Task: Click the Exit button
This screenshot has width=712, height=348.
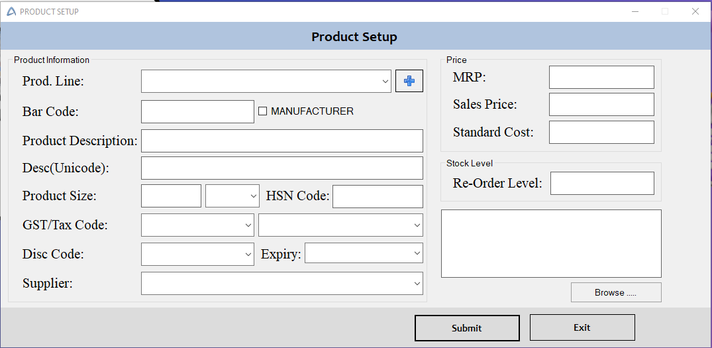Action: [x=582, y=327]
